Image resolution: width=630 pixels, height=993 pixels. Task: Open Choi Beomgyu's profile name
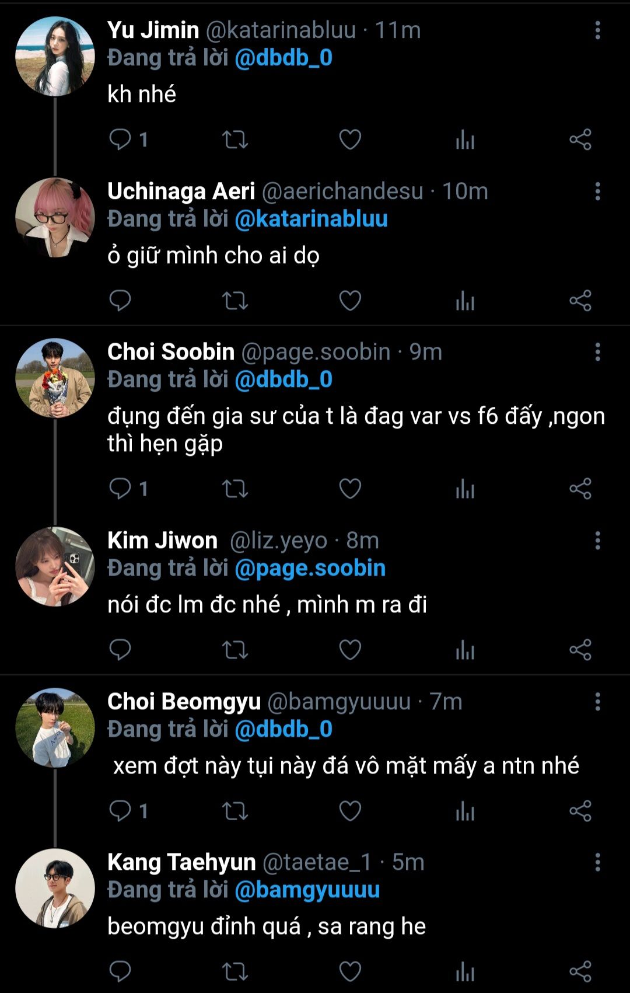point(184,701)
